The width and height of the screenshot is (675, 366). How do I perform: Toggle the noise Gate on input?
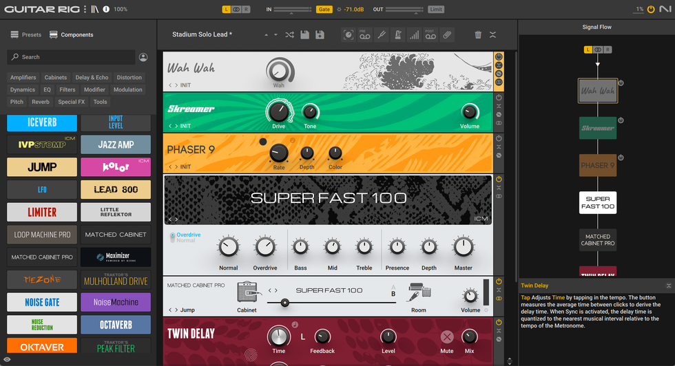[324, 10]
